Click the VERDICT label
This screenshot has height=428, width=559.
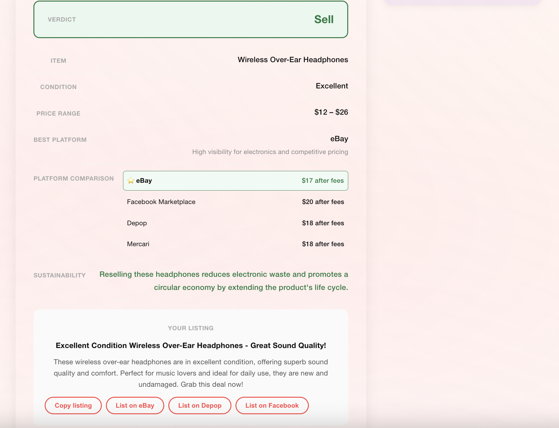[62, 19]
